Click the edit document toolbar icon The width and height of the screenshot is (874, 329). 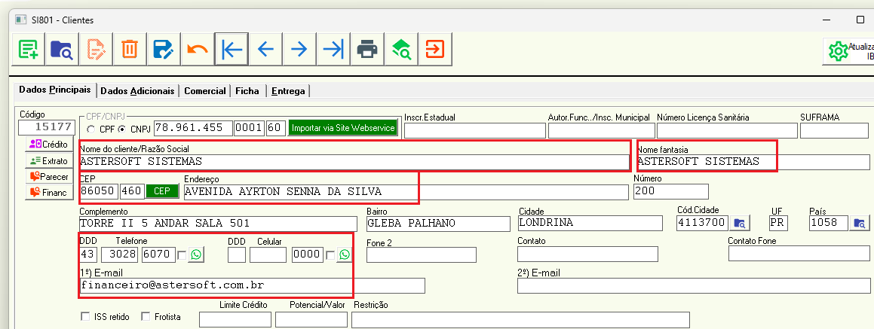(96, 50)
